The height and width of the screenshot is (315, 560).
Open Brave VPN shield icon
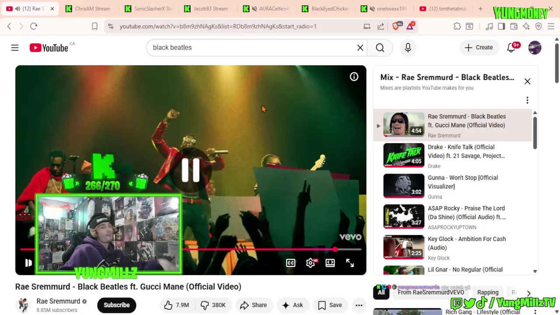(x=539, y=26)
